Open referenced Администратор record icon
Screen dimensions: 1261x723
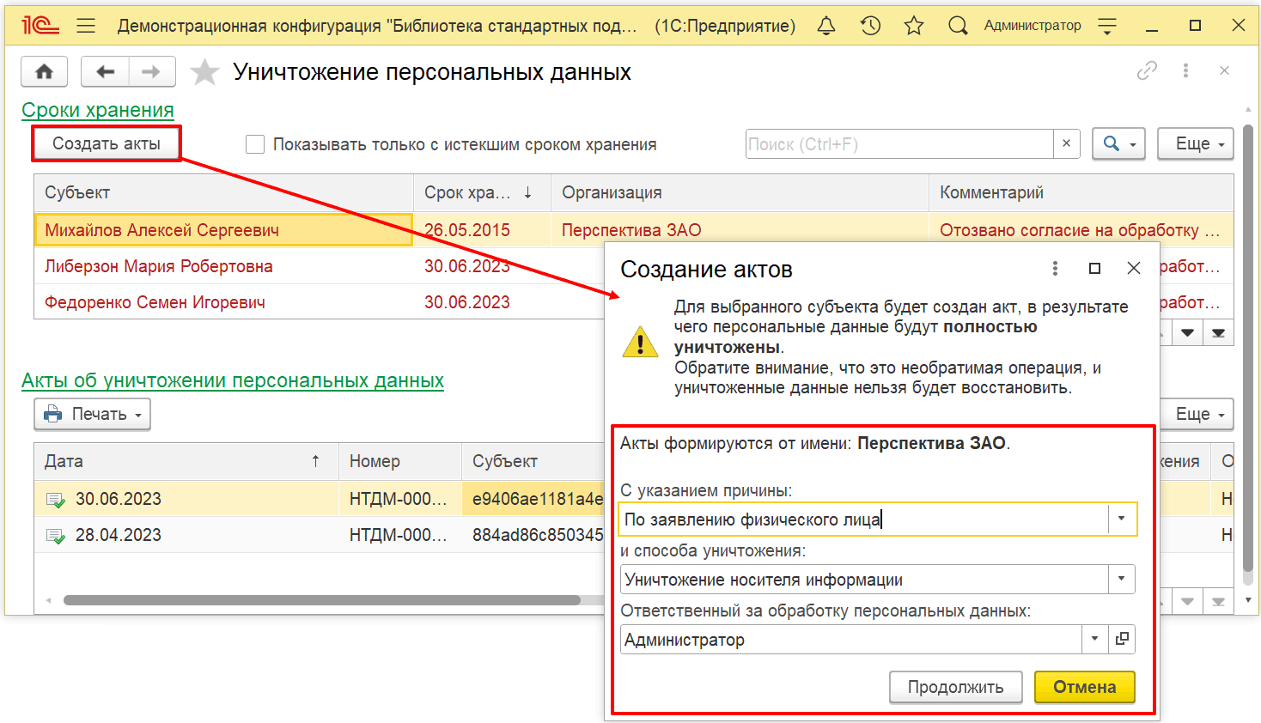tap(1121, 639)
